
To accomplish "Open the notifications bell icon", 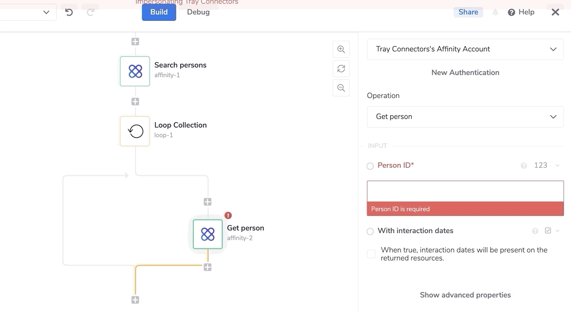I will (x=495, y=12).
